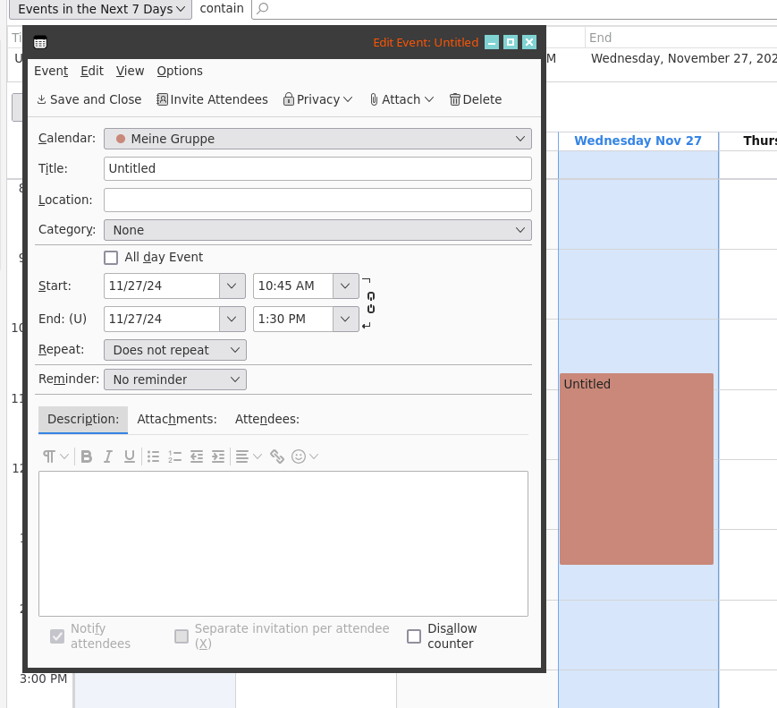Click the Invite Attendees button
The width and height of the screenshot is (777, 708).
212,99
